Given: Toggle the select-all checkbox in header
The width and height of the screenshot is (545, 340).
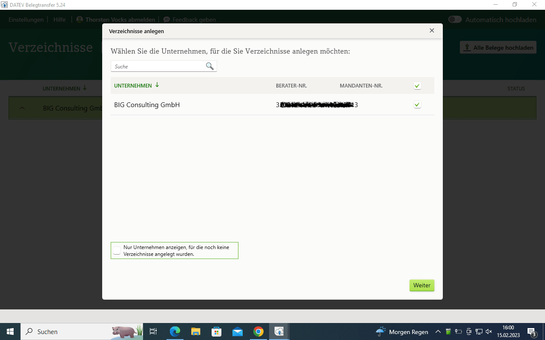Looking at the screenshot, I should [417, 86].
